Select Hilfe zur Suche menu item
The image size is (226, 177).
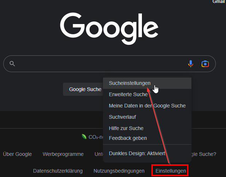click(126, 128)
